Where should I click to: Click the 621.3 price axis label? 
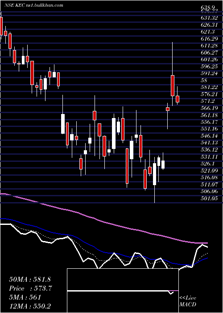pos(208,32)
